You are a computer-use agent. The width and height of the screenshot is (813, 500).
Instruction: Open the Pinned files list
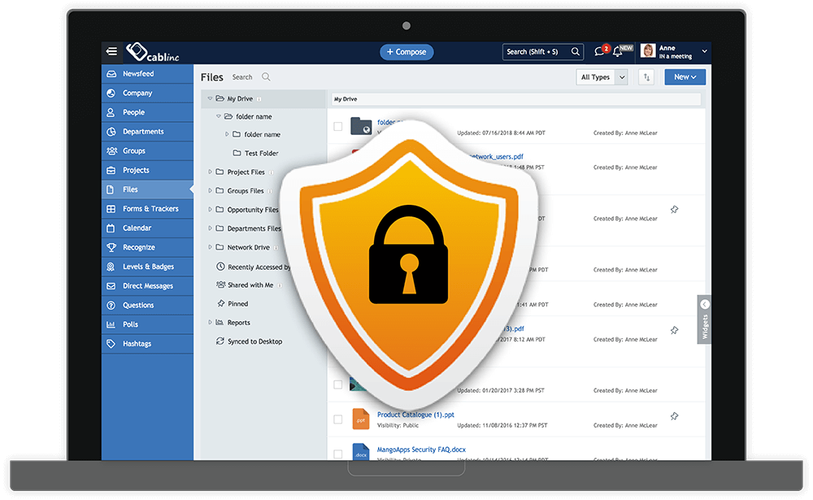click(x=238, y=303)
